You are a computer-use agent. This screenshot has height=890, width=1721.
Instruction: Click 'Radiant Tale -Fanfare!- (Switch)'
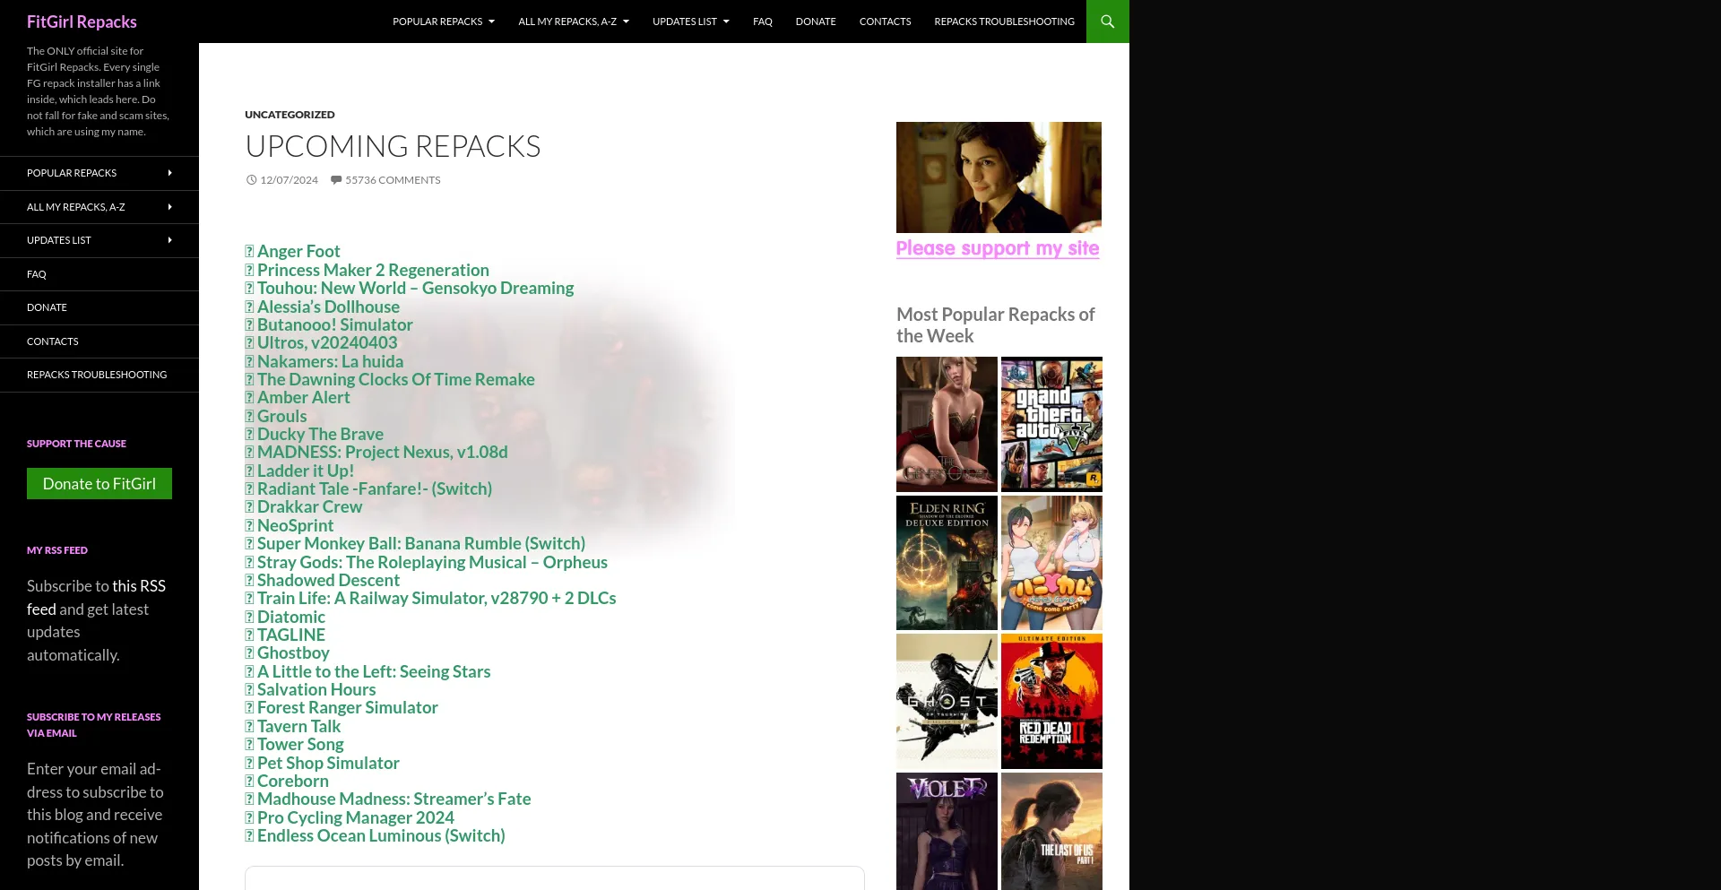tap(375, 488)
